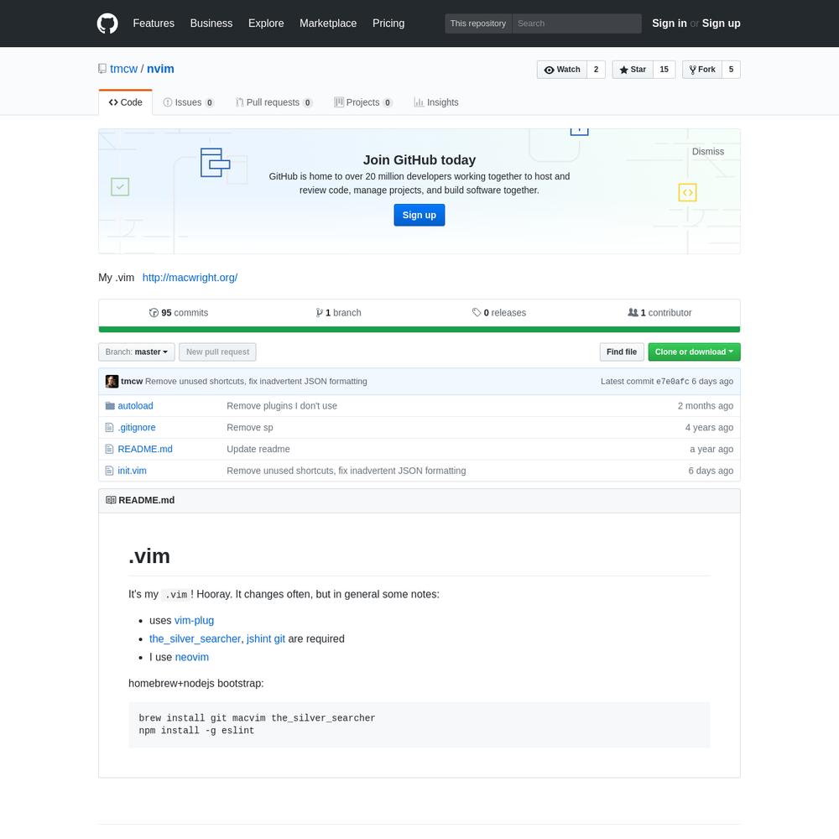
Task: Click the book icon in README.md header
Action: 111,500
